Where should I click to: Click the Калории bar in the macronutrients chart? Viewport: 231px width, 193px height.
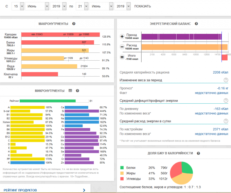tap(60, 35)
